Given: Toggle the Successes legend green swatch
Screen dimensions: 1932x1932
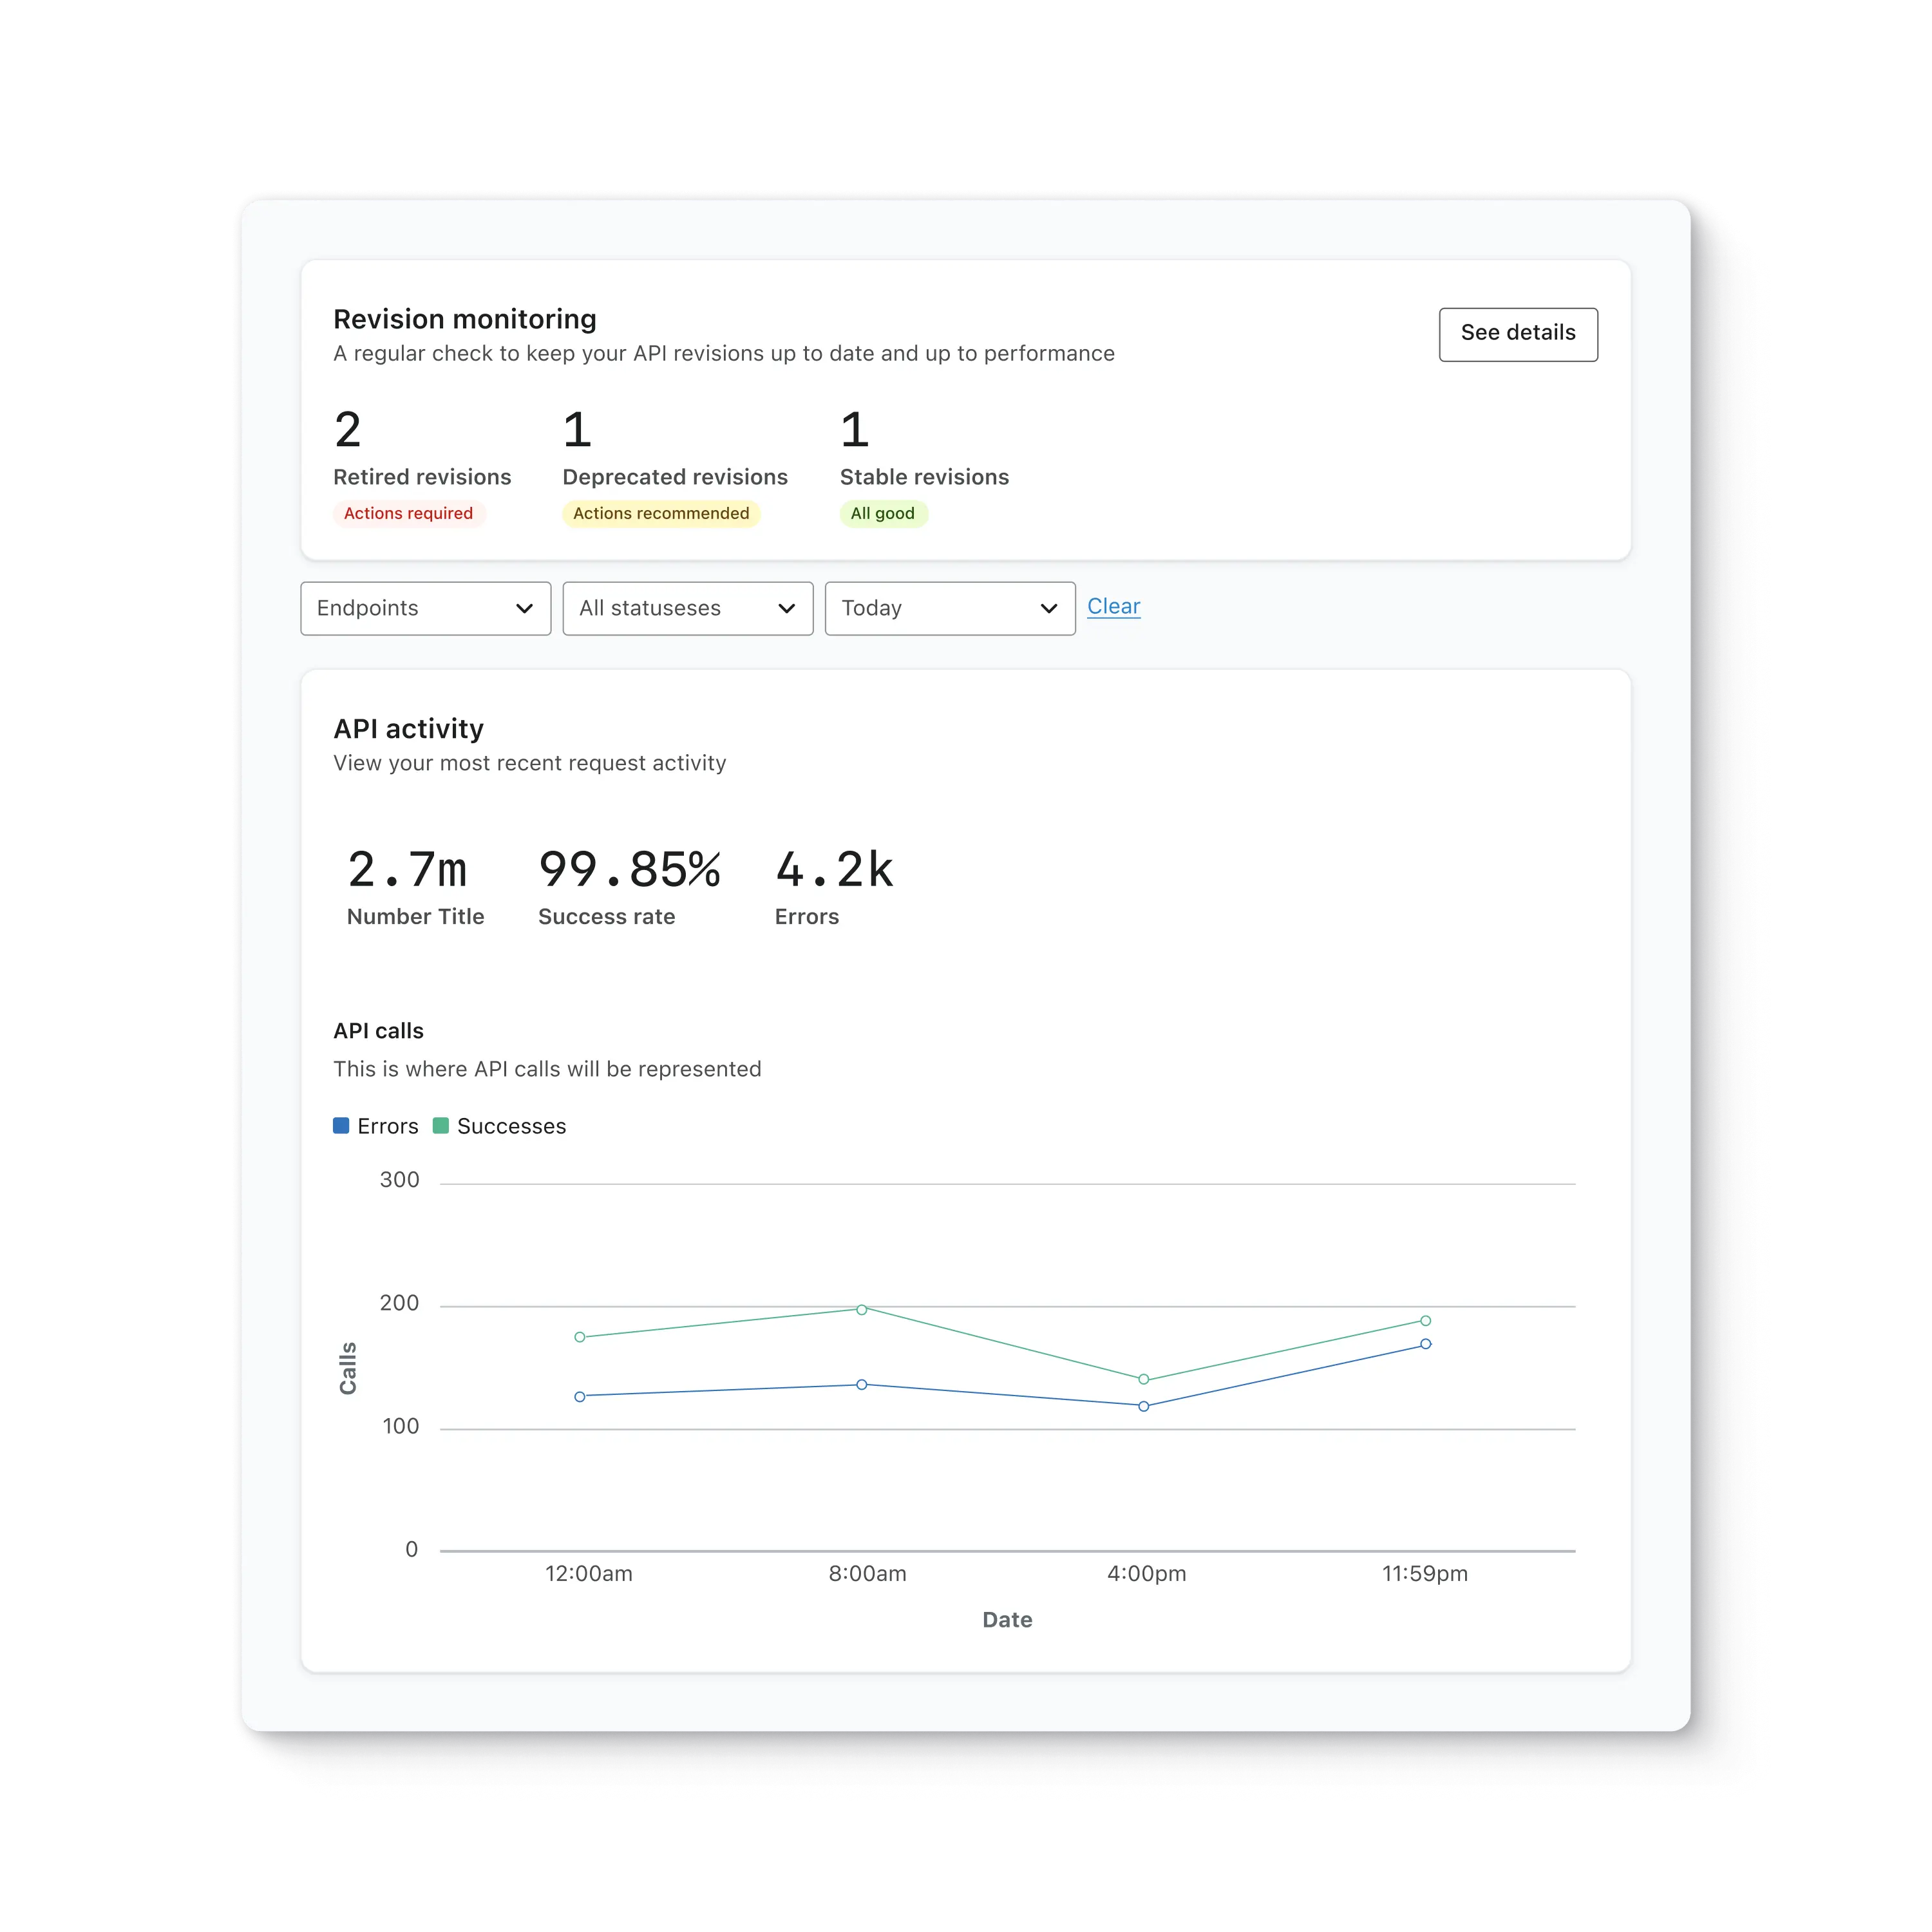Looking at the screenshot, I should pyautogui.click(x=440, y=1125).
